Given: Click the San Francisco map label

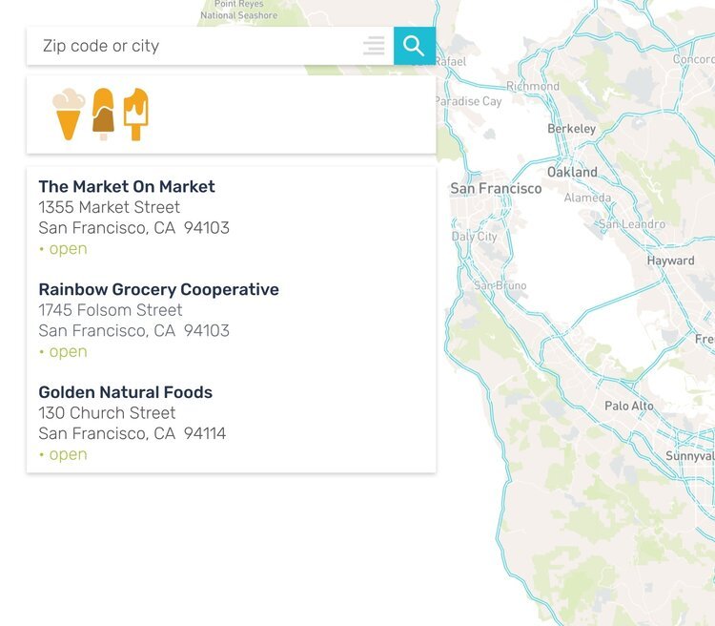Looking at the screenshot, I should pyautogui.click(x=496, y=189).
